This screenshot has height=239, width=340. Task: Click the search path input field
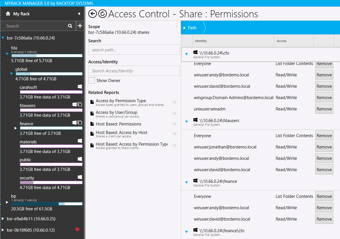(134, 50)
